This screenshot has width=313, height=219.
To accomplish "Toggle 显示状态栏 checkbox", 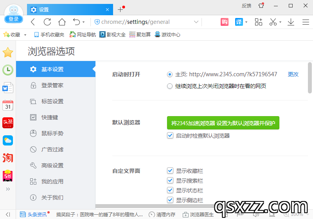I will click(170, 190).
